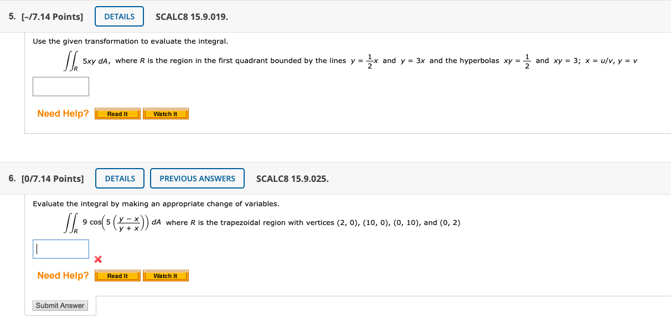Click the SCALC8 15.9.025 reference text

click(x=292, y=178)
